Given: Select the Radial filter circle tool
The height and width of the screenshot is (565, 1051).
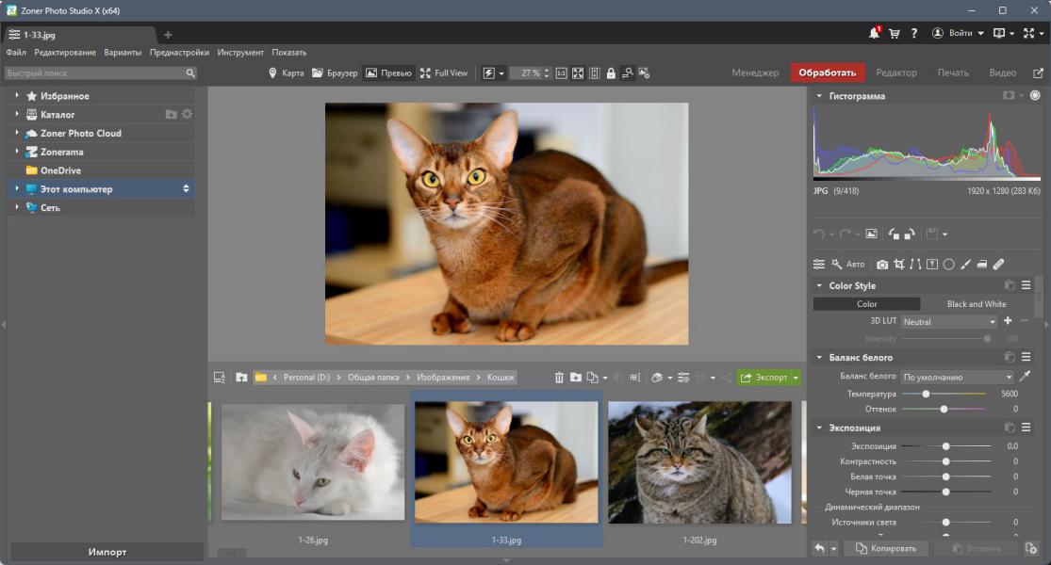Looking at the screenshot, I should coord(948,265).
